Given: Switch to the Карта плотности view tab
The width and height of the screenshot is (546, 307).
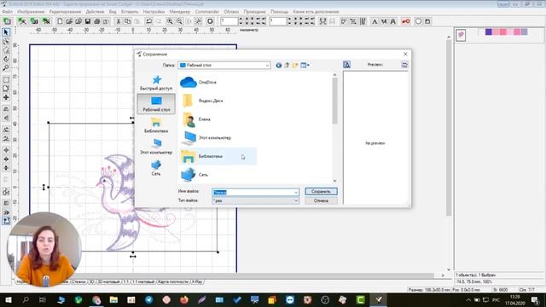Looking at the screenshot, I should point(173,282).
